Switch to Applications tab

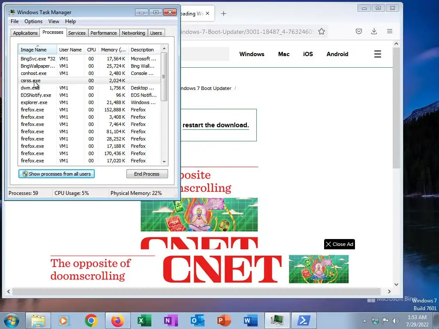coord(25,33)
